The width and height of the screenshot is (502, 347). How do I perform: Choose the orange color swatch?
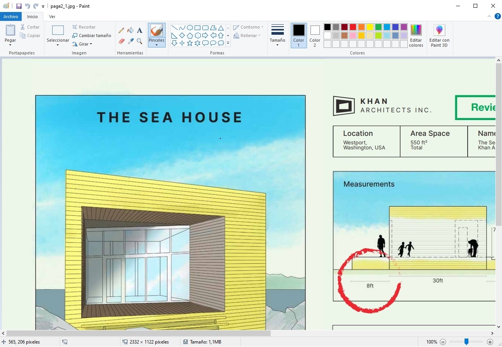[x=361, y=27]
